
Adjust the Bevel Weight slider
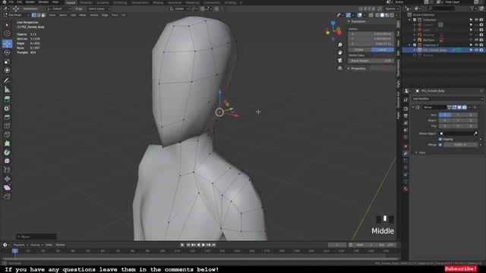[x=371, y=61]
